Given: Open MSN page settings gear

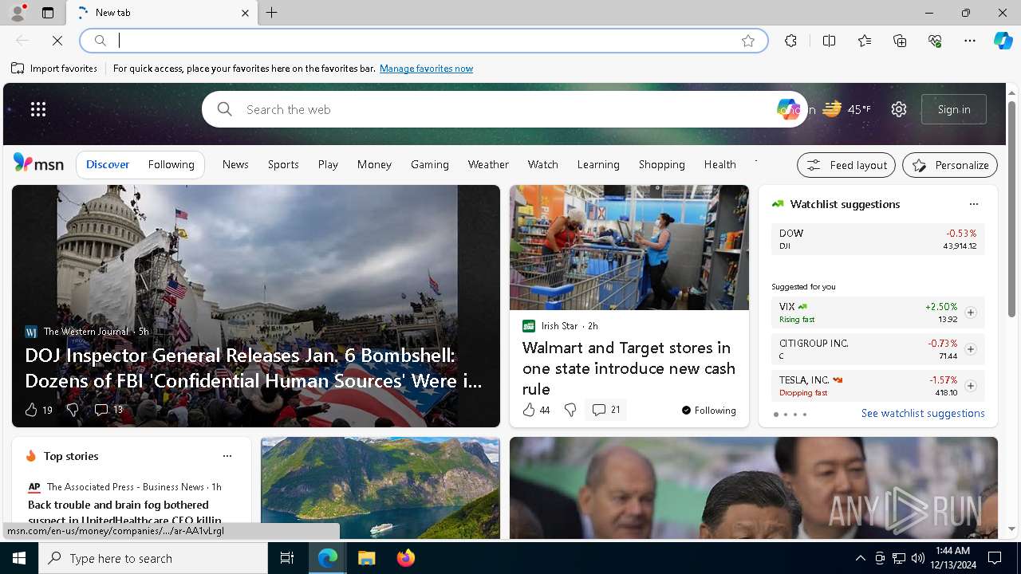Looking at the screenshot, I should tap(899, 109).
